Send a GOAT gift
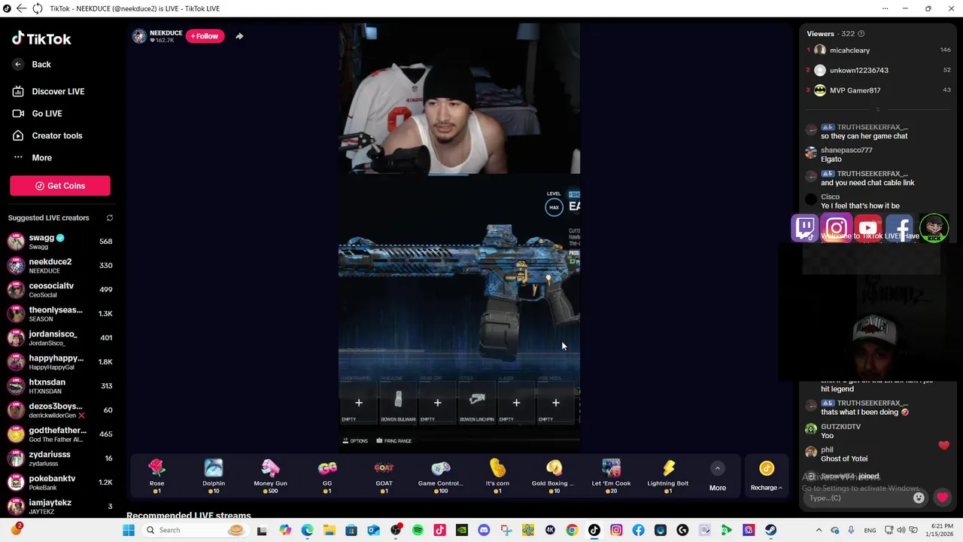963x542 pixels. click(384, 477)
